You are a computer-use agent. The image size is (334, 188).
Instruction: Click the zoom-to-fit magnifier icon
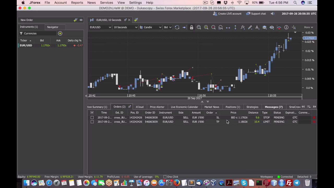click(221, 27)
